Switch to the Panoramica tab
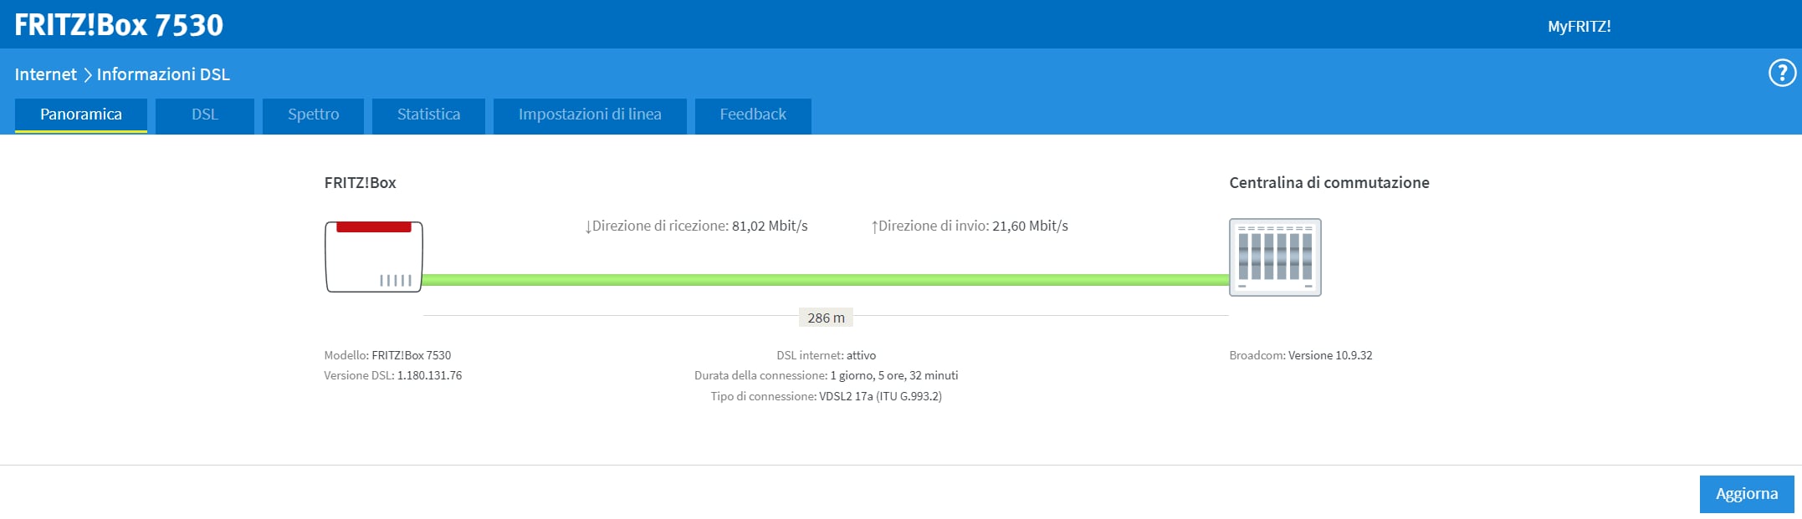The width and height of the screenshot is (1802, 519). pos(81,115)
